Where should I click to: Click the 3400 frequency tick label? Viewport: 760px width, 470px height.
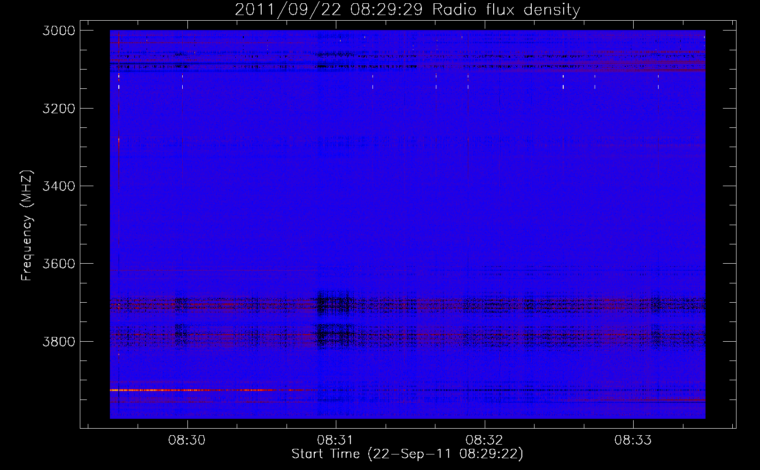tap(59, 186)
